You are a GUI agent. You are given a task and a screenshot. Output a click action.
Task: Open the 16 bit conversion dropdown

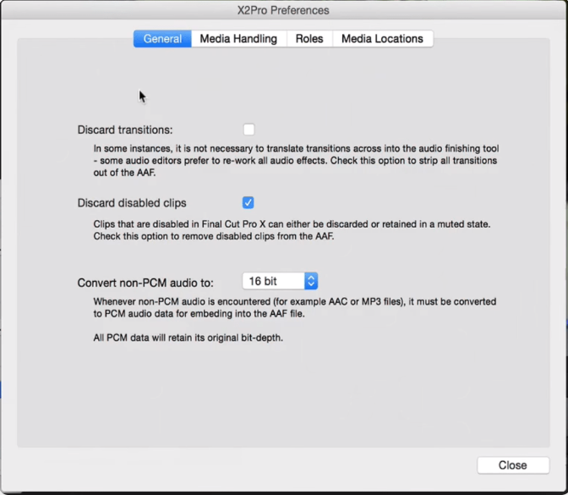(280, 281)
